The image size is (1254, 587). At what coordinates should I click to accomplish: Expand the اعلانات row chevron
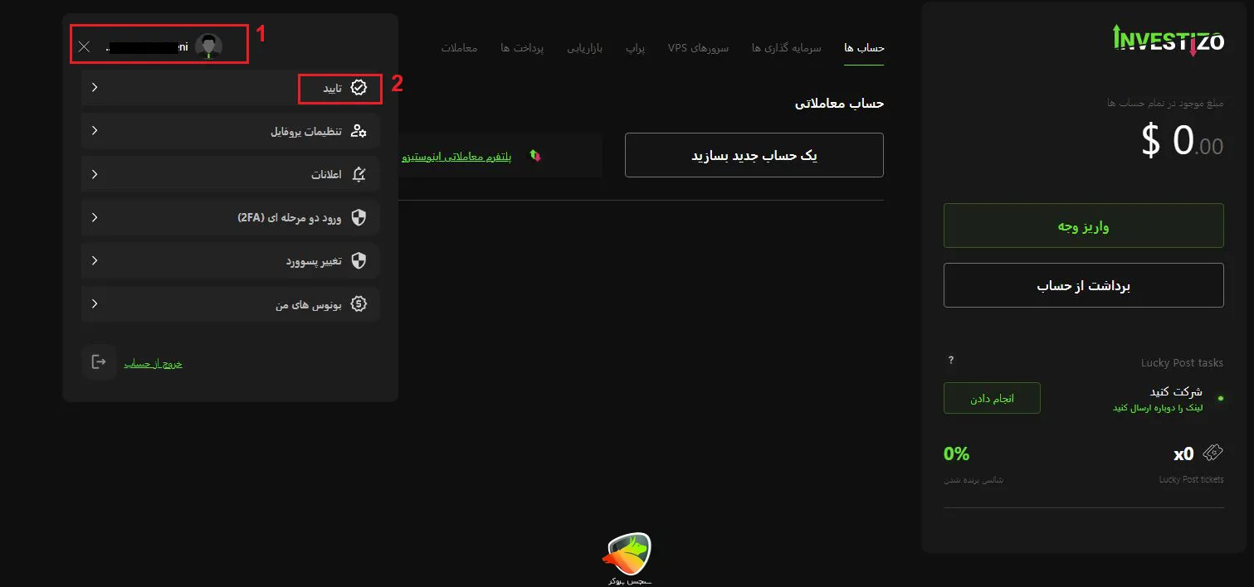point(94,173)
